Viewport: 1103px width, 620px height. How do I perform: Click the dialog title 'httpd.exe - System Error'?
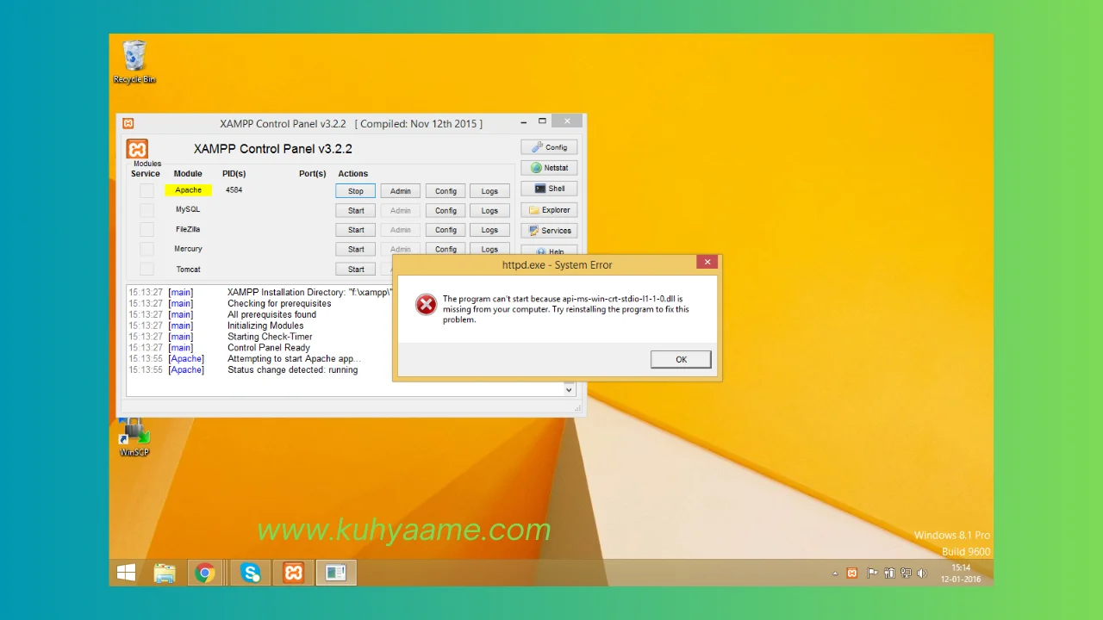coord(558,265)
